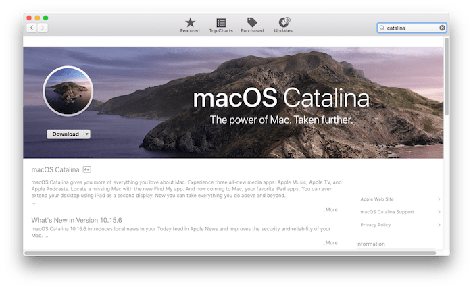Click the Information heading
473x289 pixels.
(370, 244)
